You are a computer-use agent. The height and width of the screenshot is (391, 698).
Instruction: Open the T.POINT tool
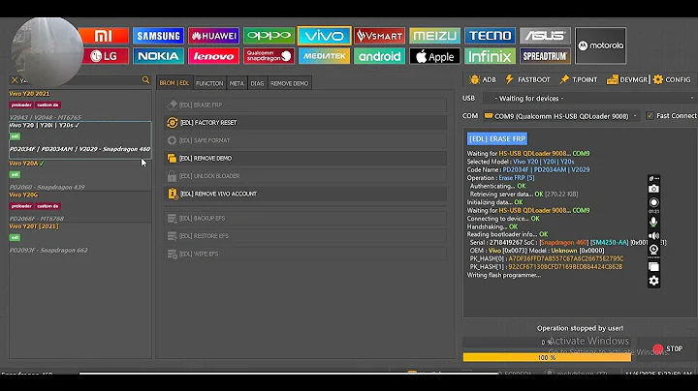click(x=579, y=80)
